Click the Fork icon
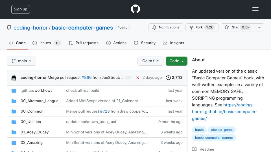Viewport: 271px width, 152px height. [x=191, y=27]
